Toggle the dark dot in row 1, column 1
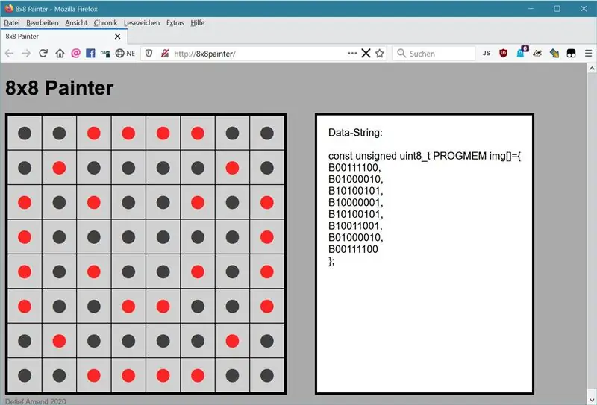This screenshot has width=597, height=405. coord(25,134)
